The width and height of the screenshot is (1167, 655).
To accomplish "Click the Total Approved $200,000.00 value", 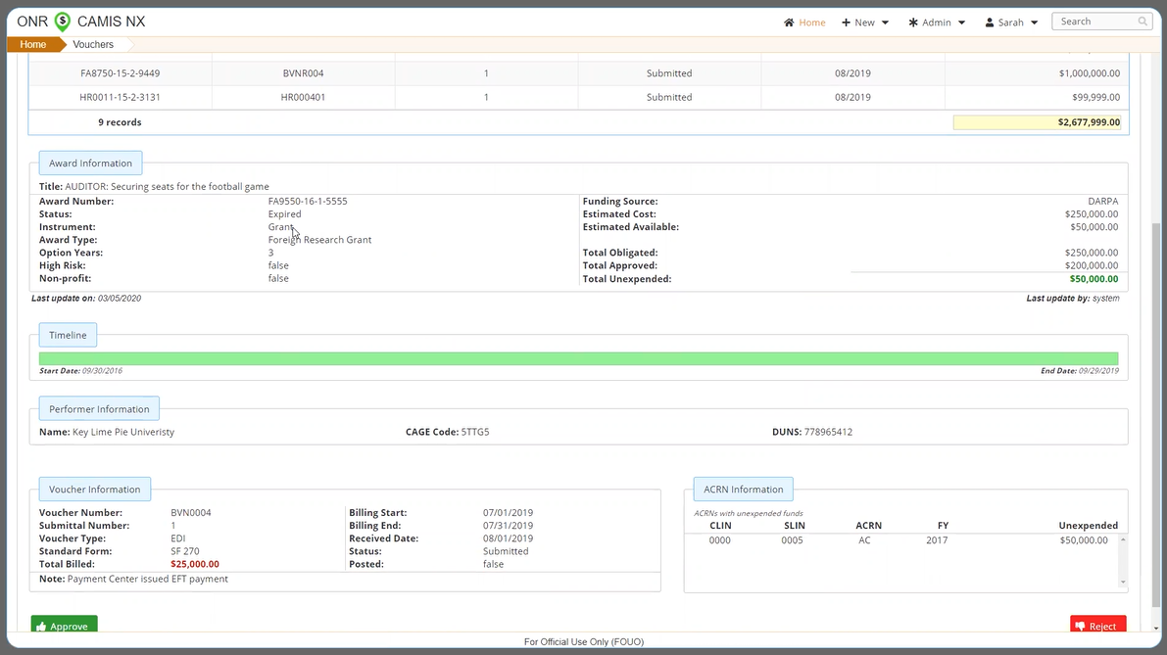I will click(1092, 265).
